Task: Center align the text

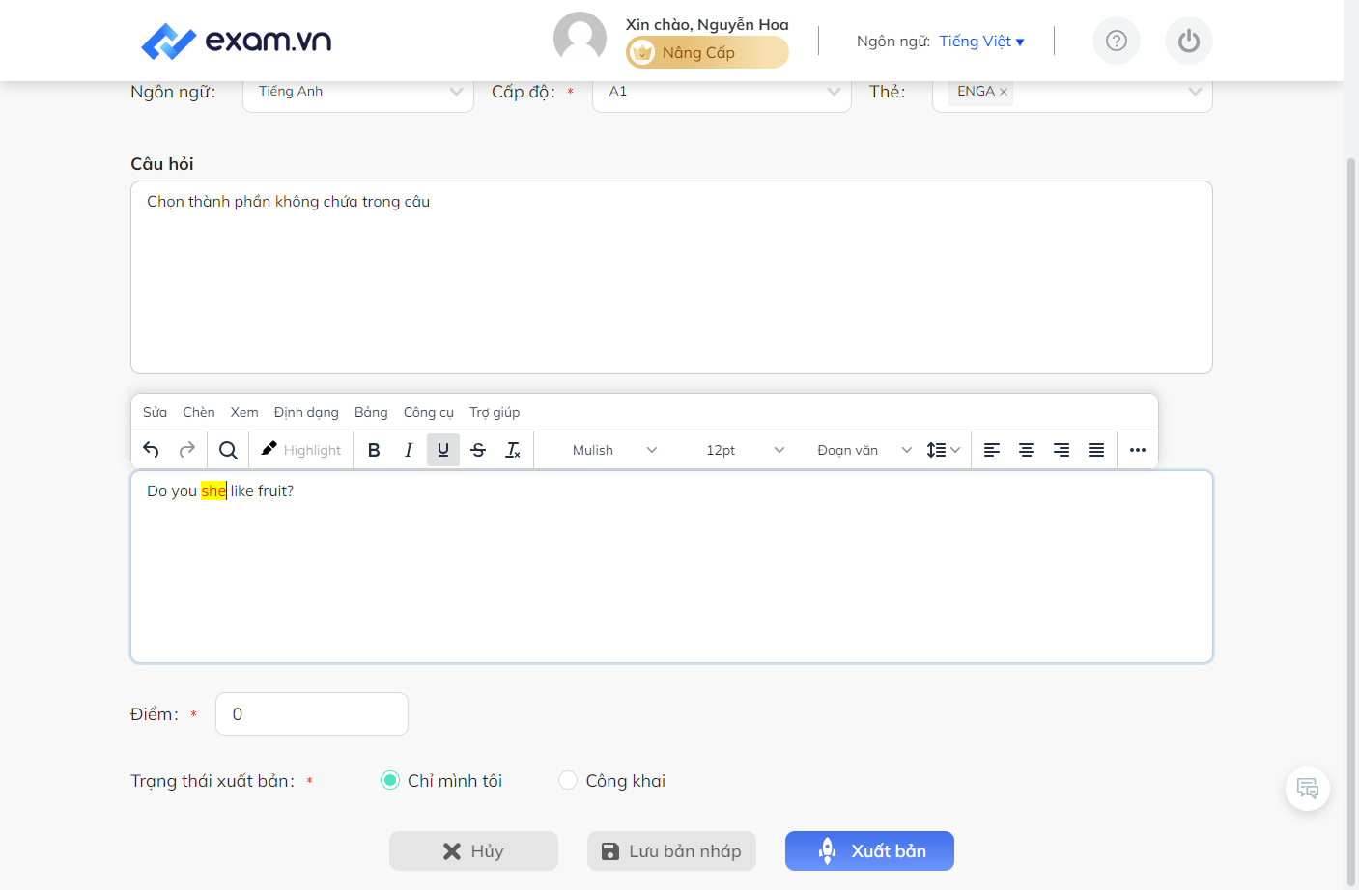Action: pos(1027,450)
